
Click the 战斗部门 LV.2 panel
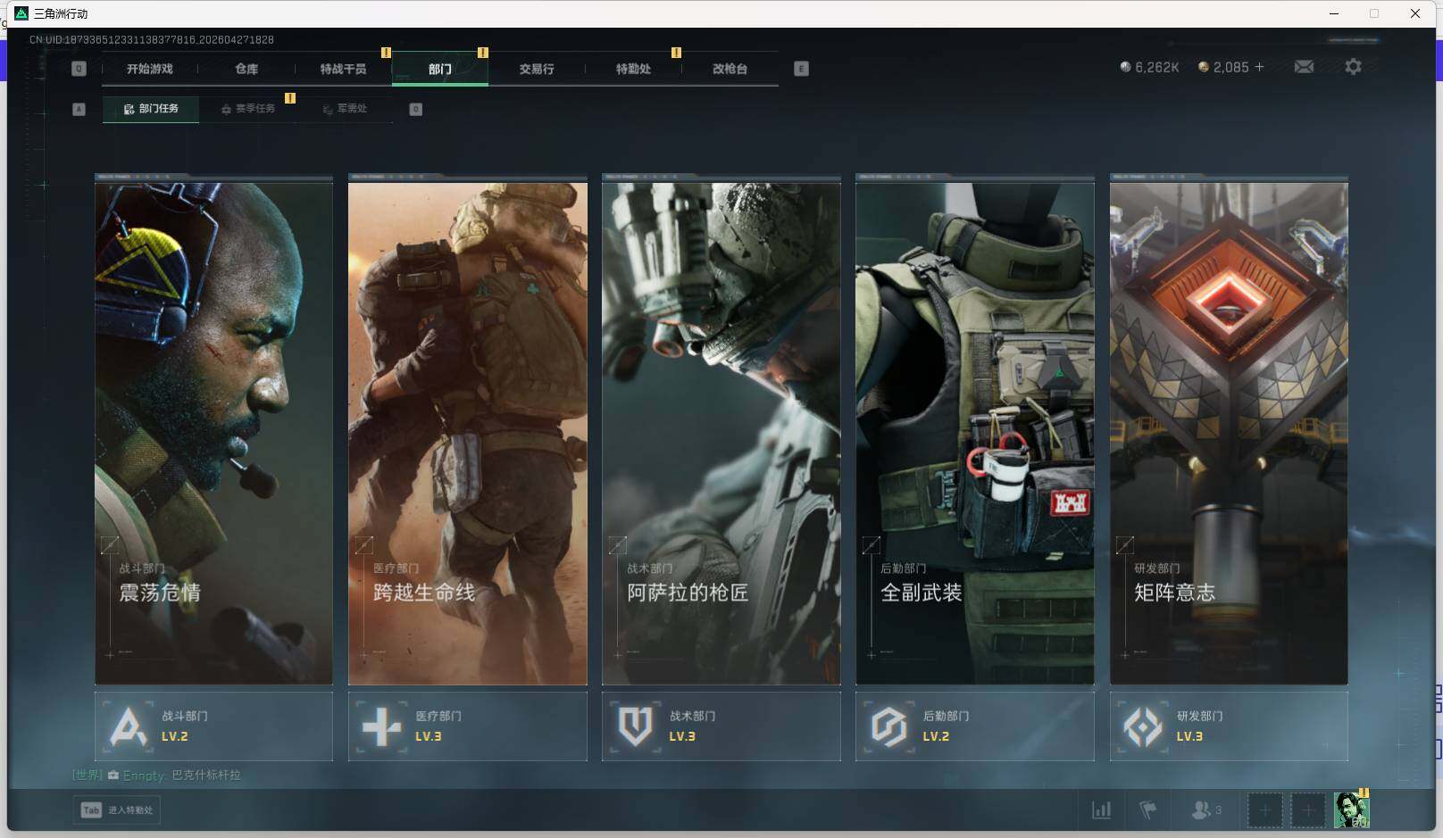click(x=213, y=726)
